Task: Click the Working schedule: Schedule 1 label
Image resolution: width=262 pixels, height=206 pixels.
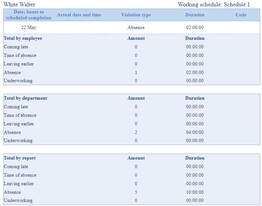Action: (214, 4)
